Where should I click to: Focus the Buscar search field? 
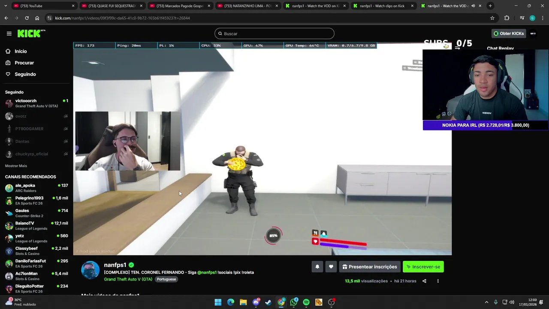click(x=274, y=33)
